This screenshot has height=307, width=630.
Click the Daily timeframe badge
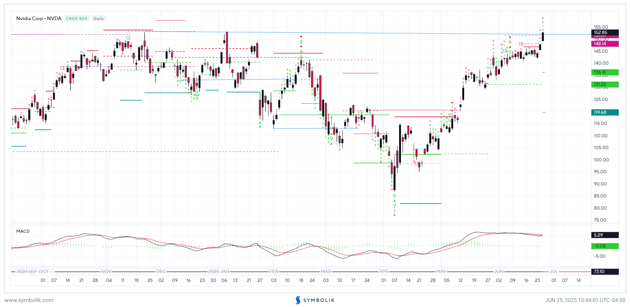pyautogui.click(x=99, y=18)
